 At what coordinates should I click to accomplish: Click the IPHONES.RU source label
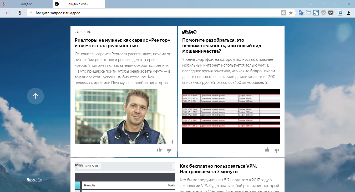[89, 166]
